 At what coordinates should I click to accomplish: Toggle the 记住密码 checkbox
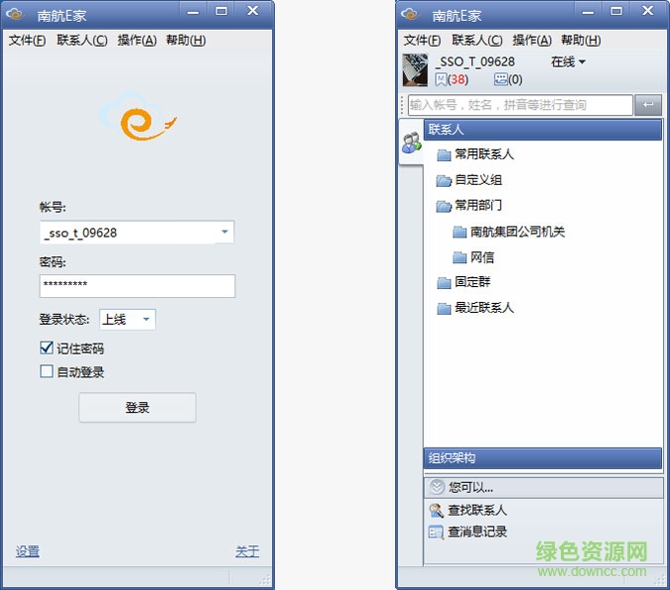[47, 349]
